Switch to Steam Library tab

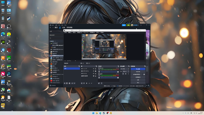coord(60,28)
